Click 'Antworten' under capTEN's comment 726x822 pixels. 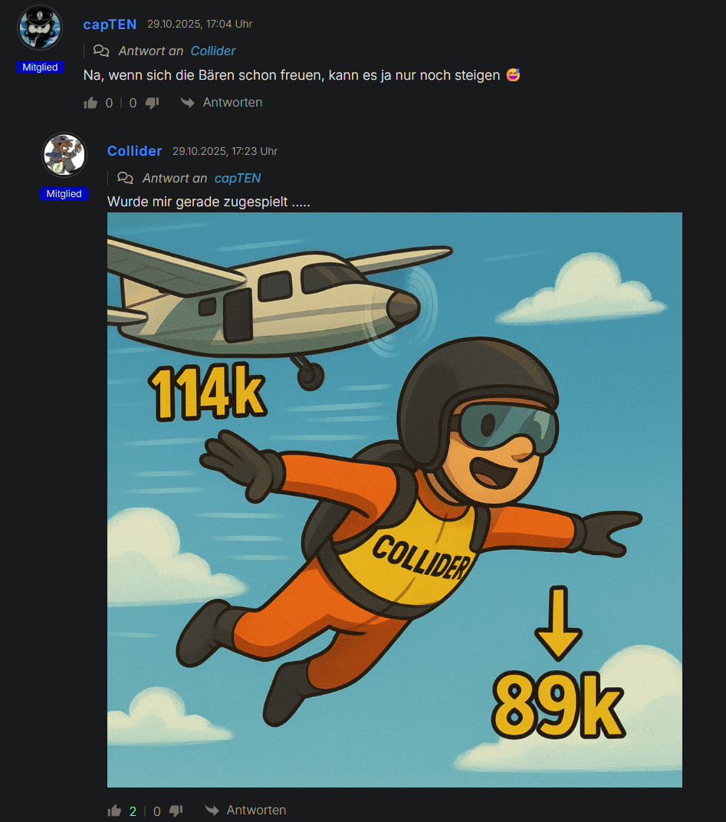[232, 103]
